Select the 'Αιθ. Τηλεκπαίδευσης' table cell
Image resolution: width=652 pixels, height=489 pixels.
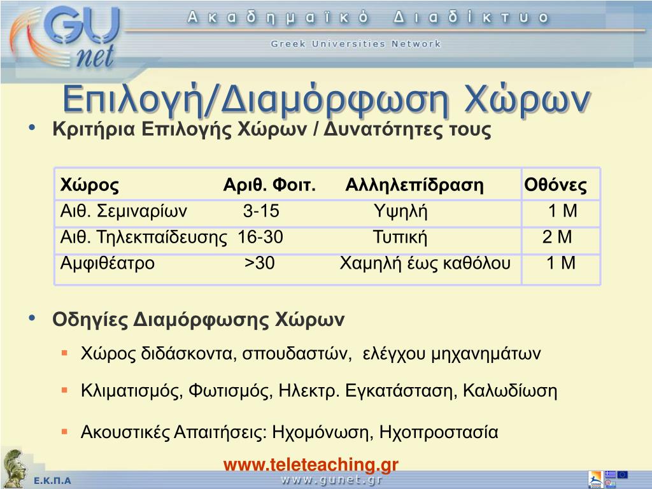pyautogui.click(x=143, y=237)
